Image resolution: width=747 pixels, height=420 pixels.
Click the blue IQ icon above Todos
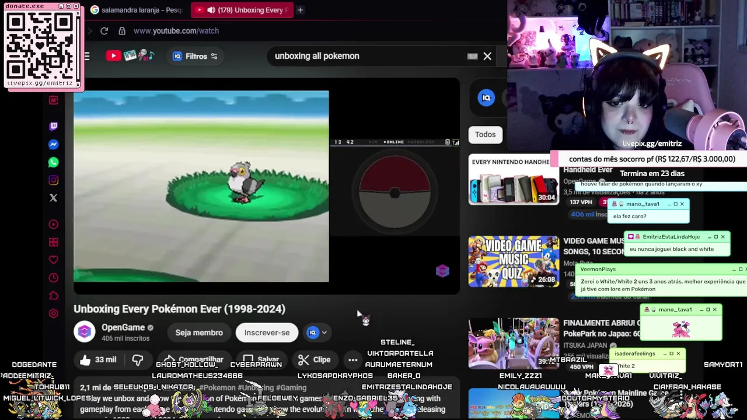click(486, 97)
